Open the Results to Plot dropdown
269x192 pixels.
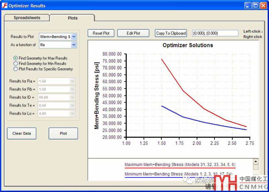(x=74, y=37)
